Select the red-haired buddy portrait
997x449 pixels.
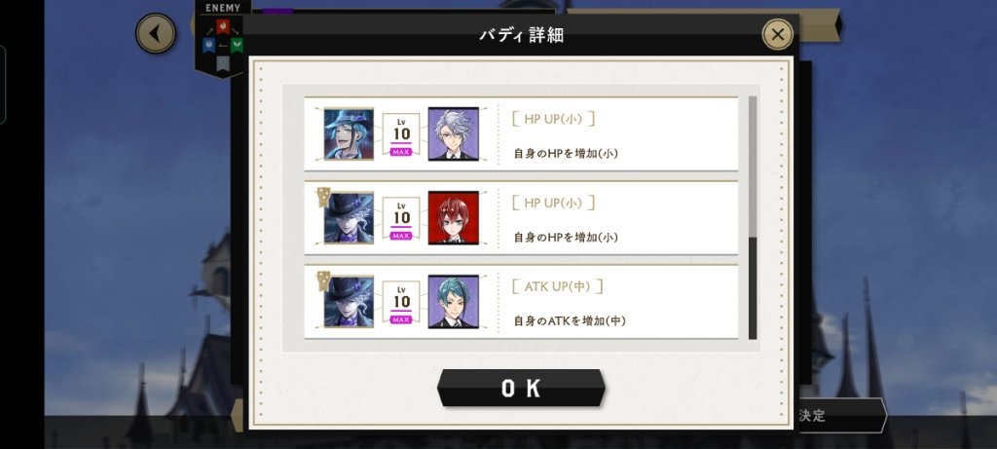point(454,217)
